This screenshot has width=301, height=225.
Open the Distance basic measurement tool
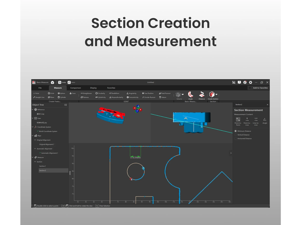[x=202, y=95]
